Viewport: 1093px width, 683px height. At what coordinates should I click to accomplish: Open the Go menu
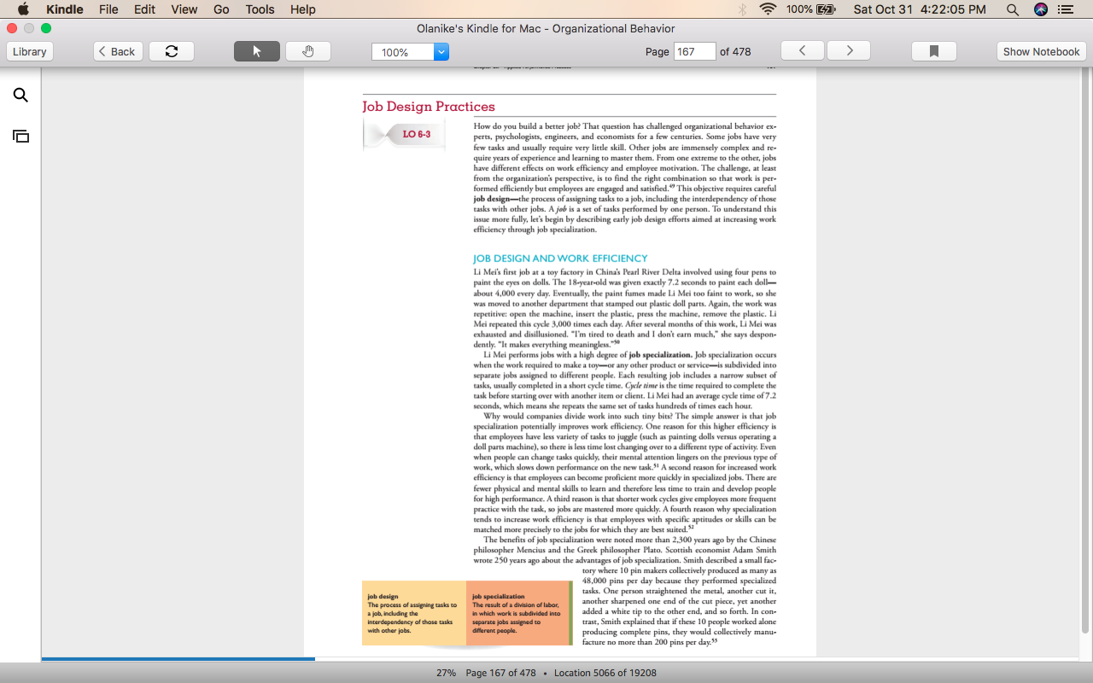221,9
